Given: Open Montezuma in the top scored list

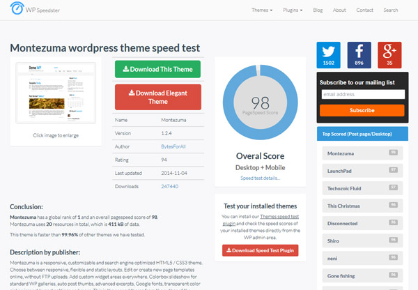Looking at the screenshot, I should click(362, 153).
